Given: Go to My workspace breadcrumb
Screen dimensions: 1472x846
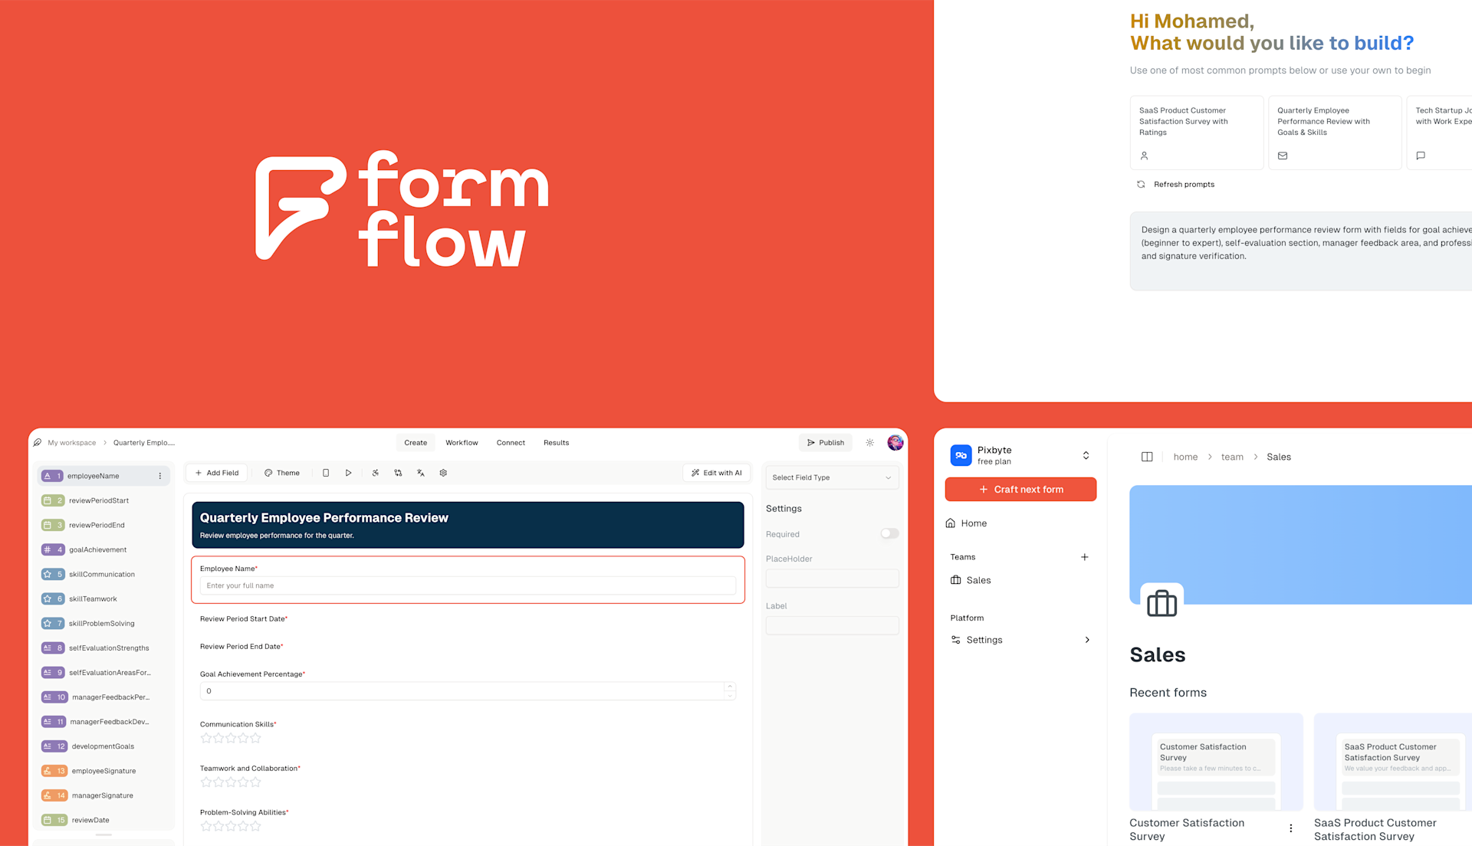Looking at the screenshot, I should [x=72, y=442].
